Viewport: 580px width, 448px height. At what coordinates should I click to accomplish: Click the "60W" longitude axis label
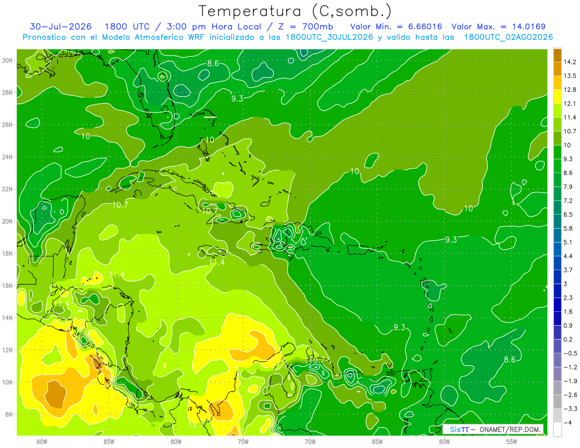click(x=445, y=442)
